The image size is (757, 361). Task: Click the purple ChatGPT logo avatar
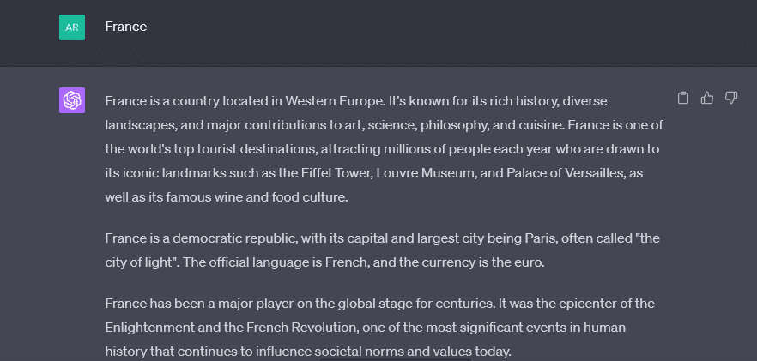(72, 100)
